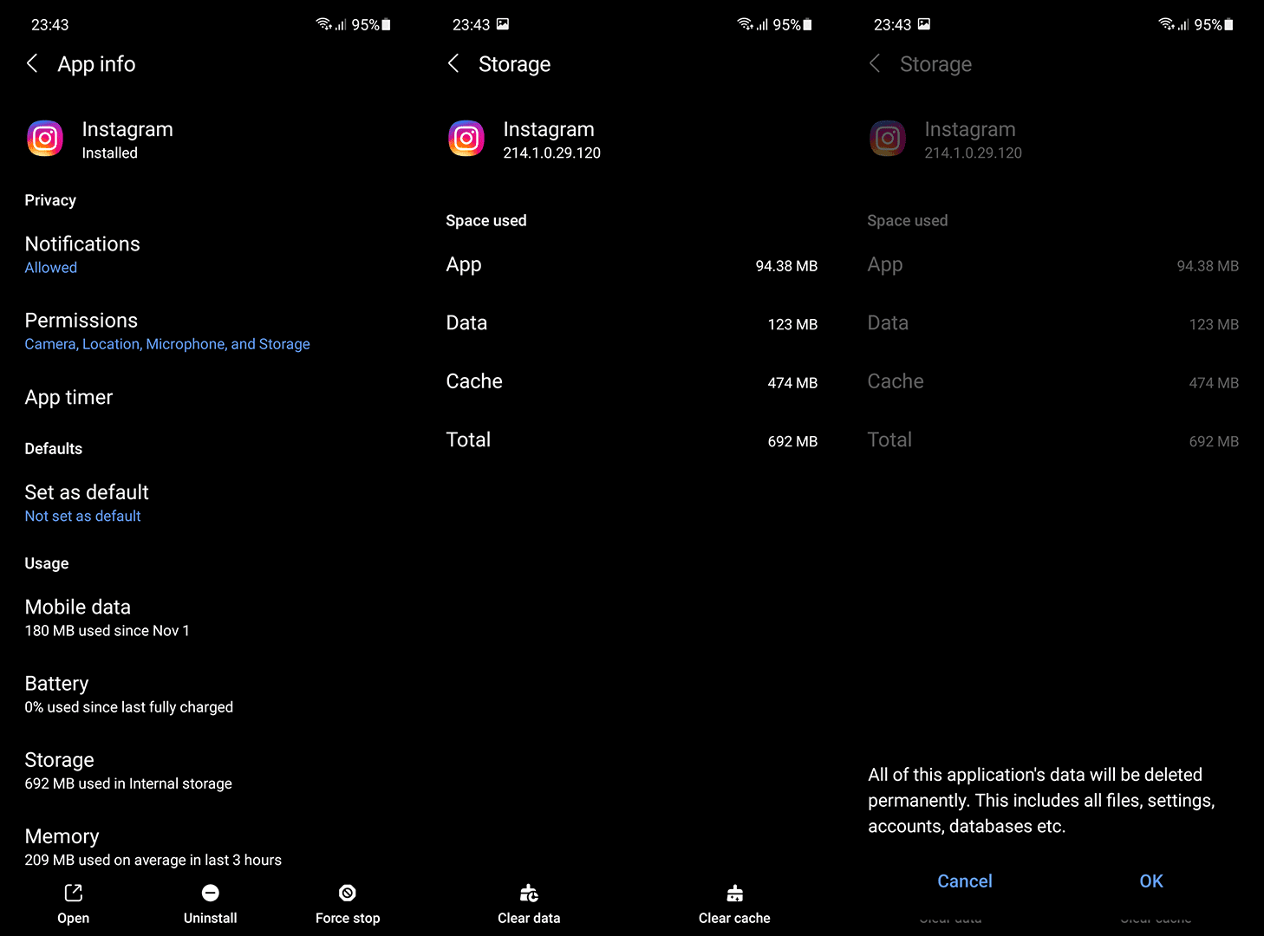Open Set as default option
The image size is (1264, 936).
211,503
